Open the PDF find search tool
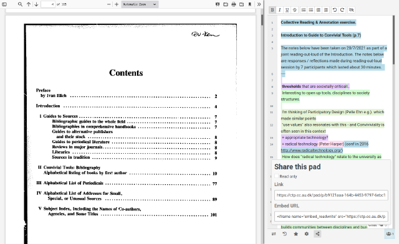 click(20, 4)
